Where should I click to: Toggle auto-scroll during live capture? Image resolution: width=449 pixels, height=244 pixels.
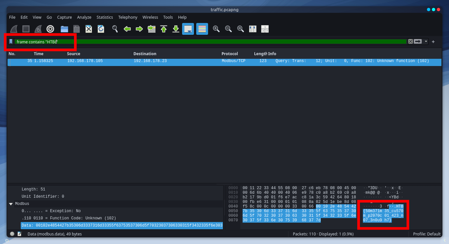click(x=188, y=29)
